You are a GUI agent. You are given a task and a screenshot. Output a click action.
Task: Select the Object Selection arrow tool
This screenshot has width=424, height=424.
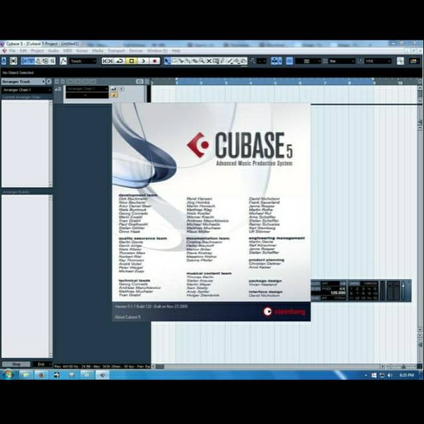pos(167,61)
